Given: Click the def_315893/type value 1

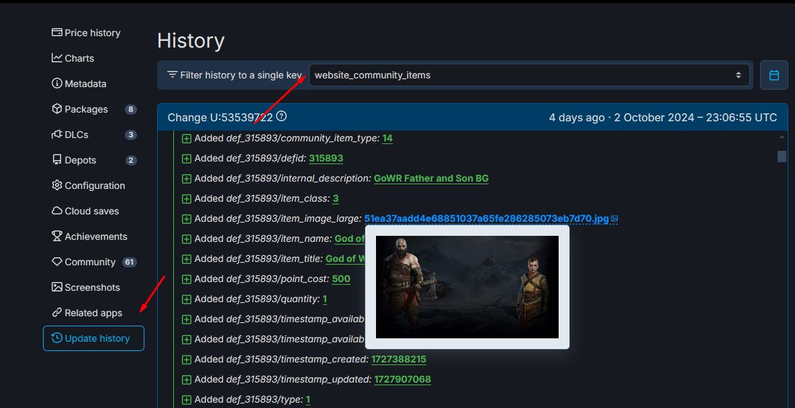Looking at the screenshot, I should point(308,400).
